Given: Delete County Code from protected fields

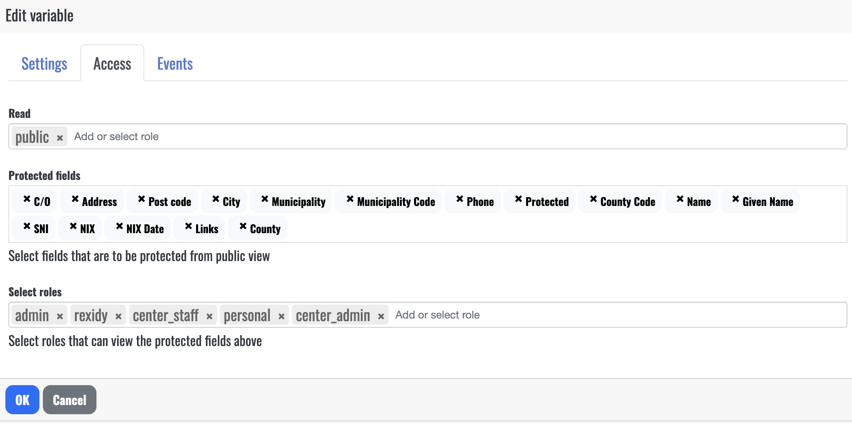Looking at the screenshot, I should 593,199.
